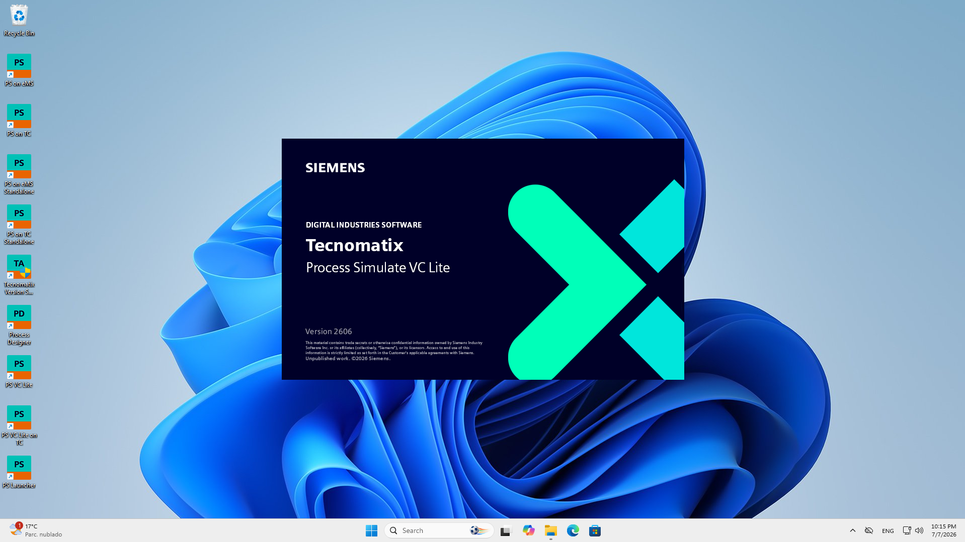Open the weather widget showing 17°C
The width and height of the screenshot is (965, 542).
tap(35, 530)
